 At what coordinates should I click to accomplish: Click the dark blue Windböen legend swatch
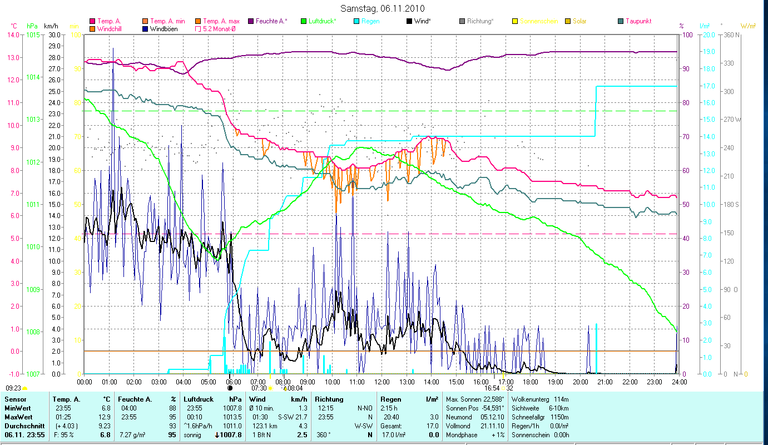(x=146, y=28)
